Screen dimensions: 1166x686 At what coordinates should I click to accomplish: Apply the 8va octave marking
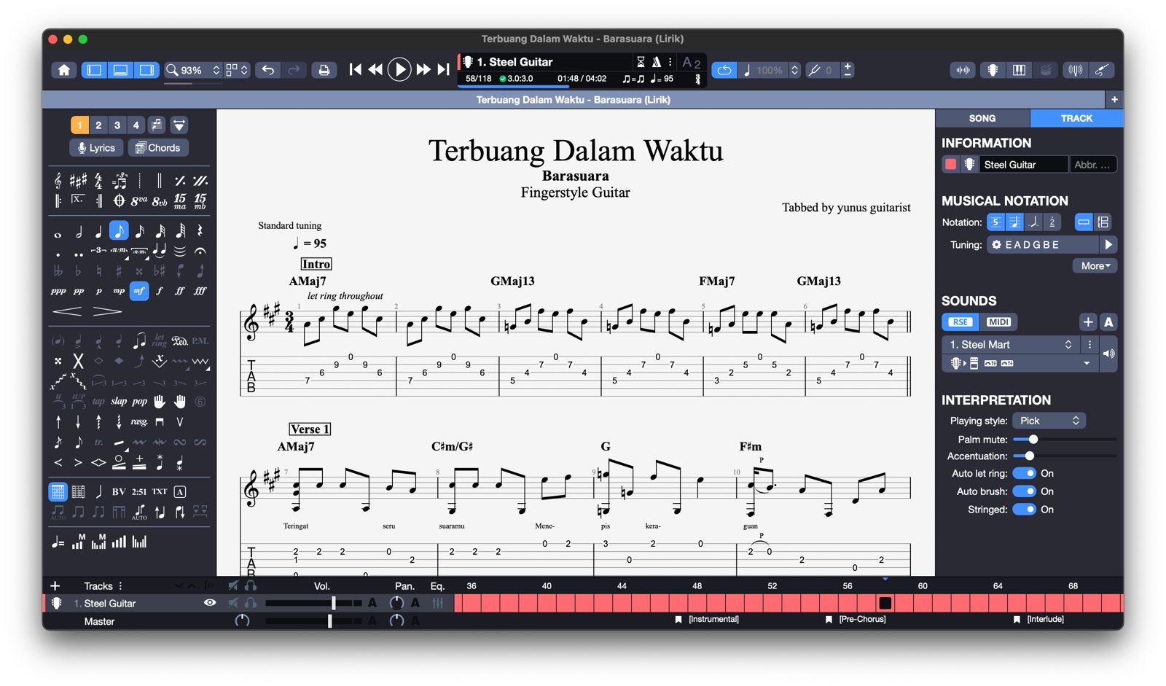click(139, 200)
